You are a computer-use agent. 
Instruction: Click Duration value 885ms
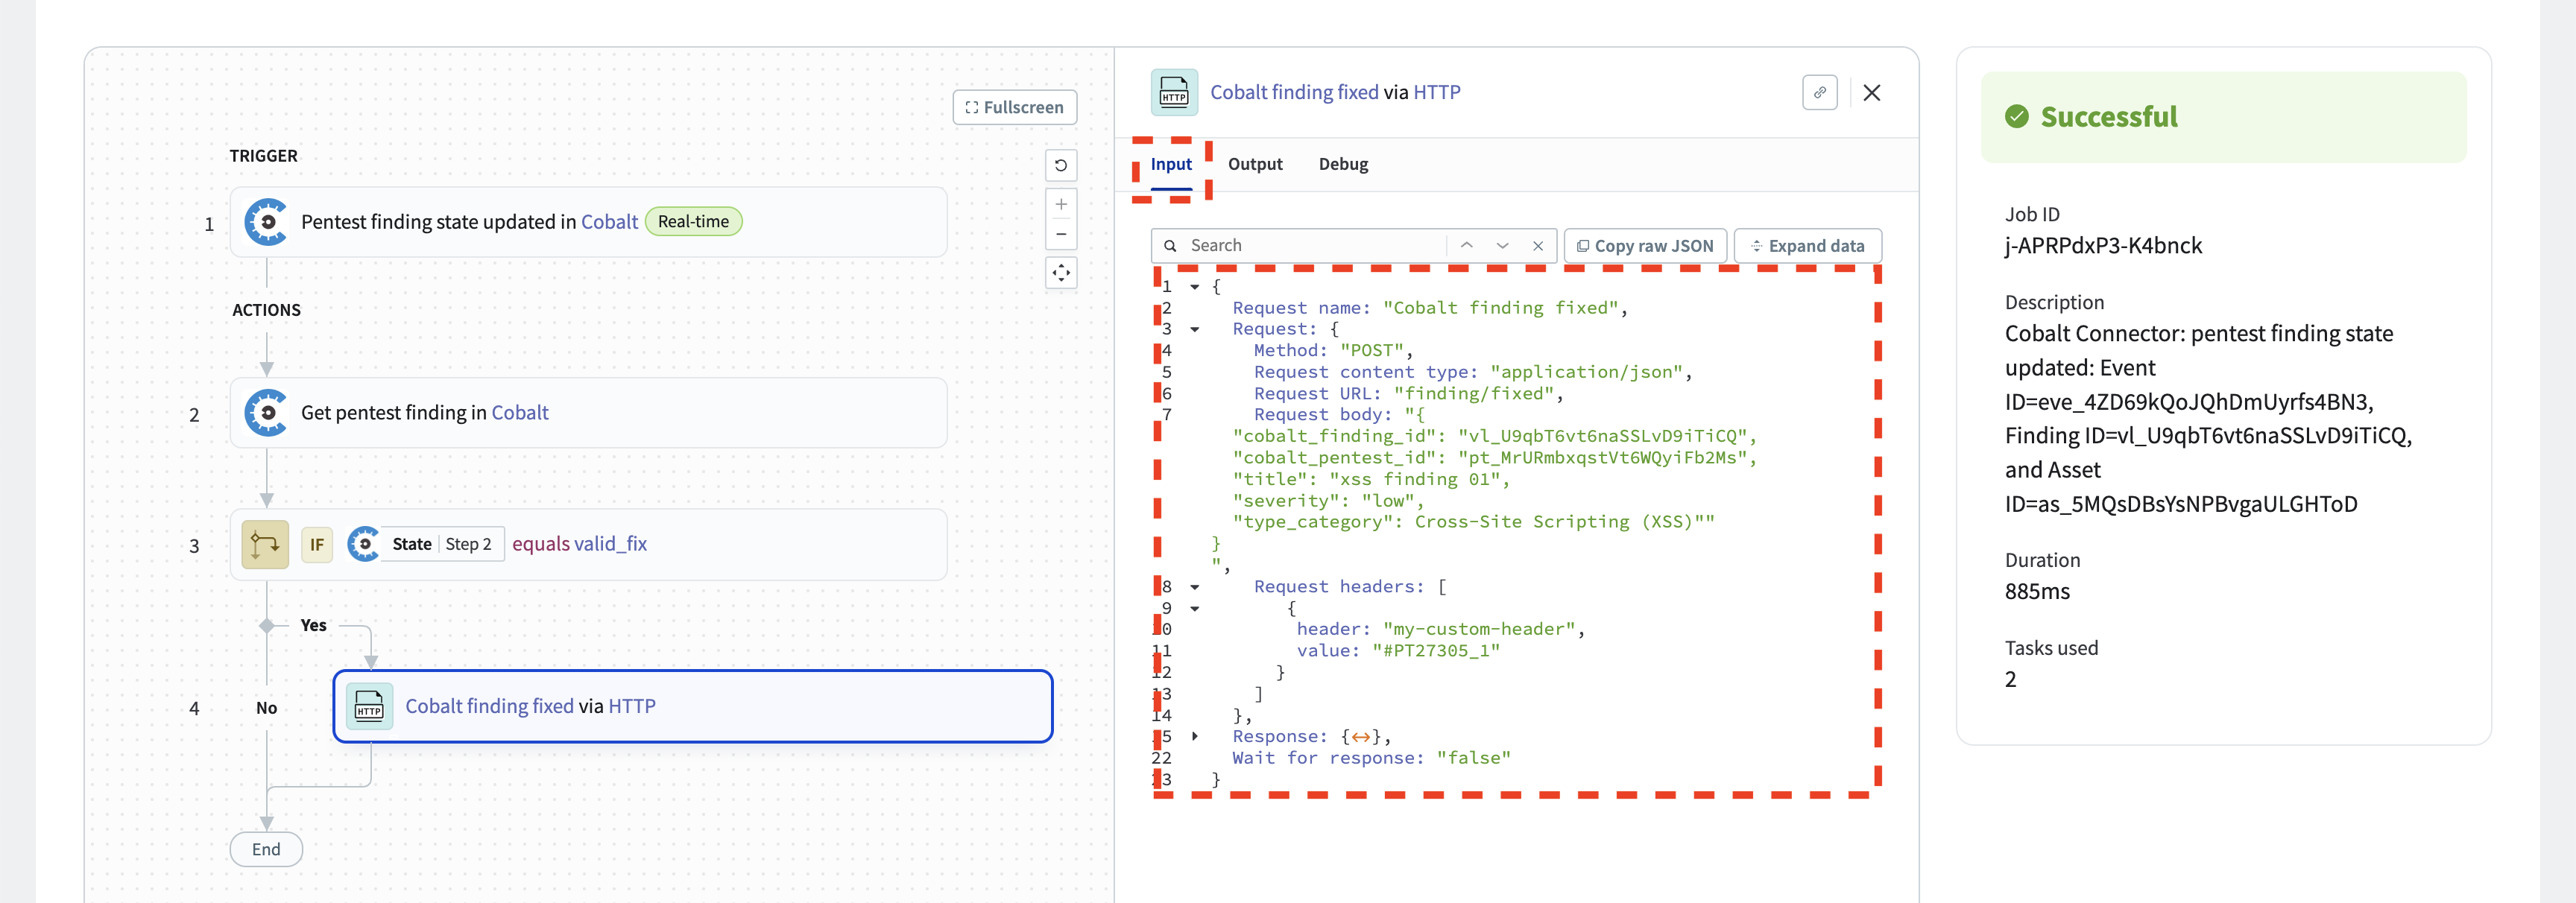tap(2037, 592)
